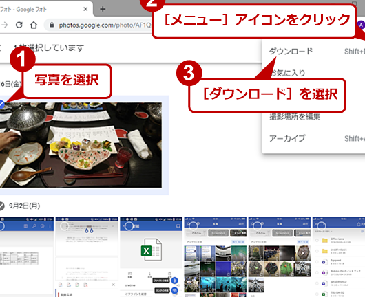Click the photos.google.com URL field
Image resolution: width=365 pixels, height=297 pixels.
[105, 25]
